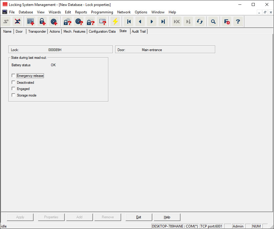
Task: Click the refresh arrows toolbar icon
Action: pyautogui.click(x=200, y=22)
